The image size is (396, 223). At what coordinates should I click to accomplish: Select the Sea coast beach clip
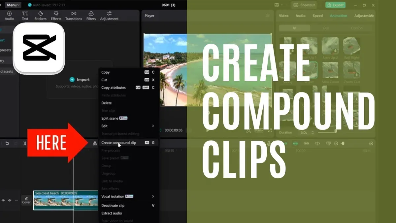[65, 200]
